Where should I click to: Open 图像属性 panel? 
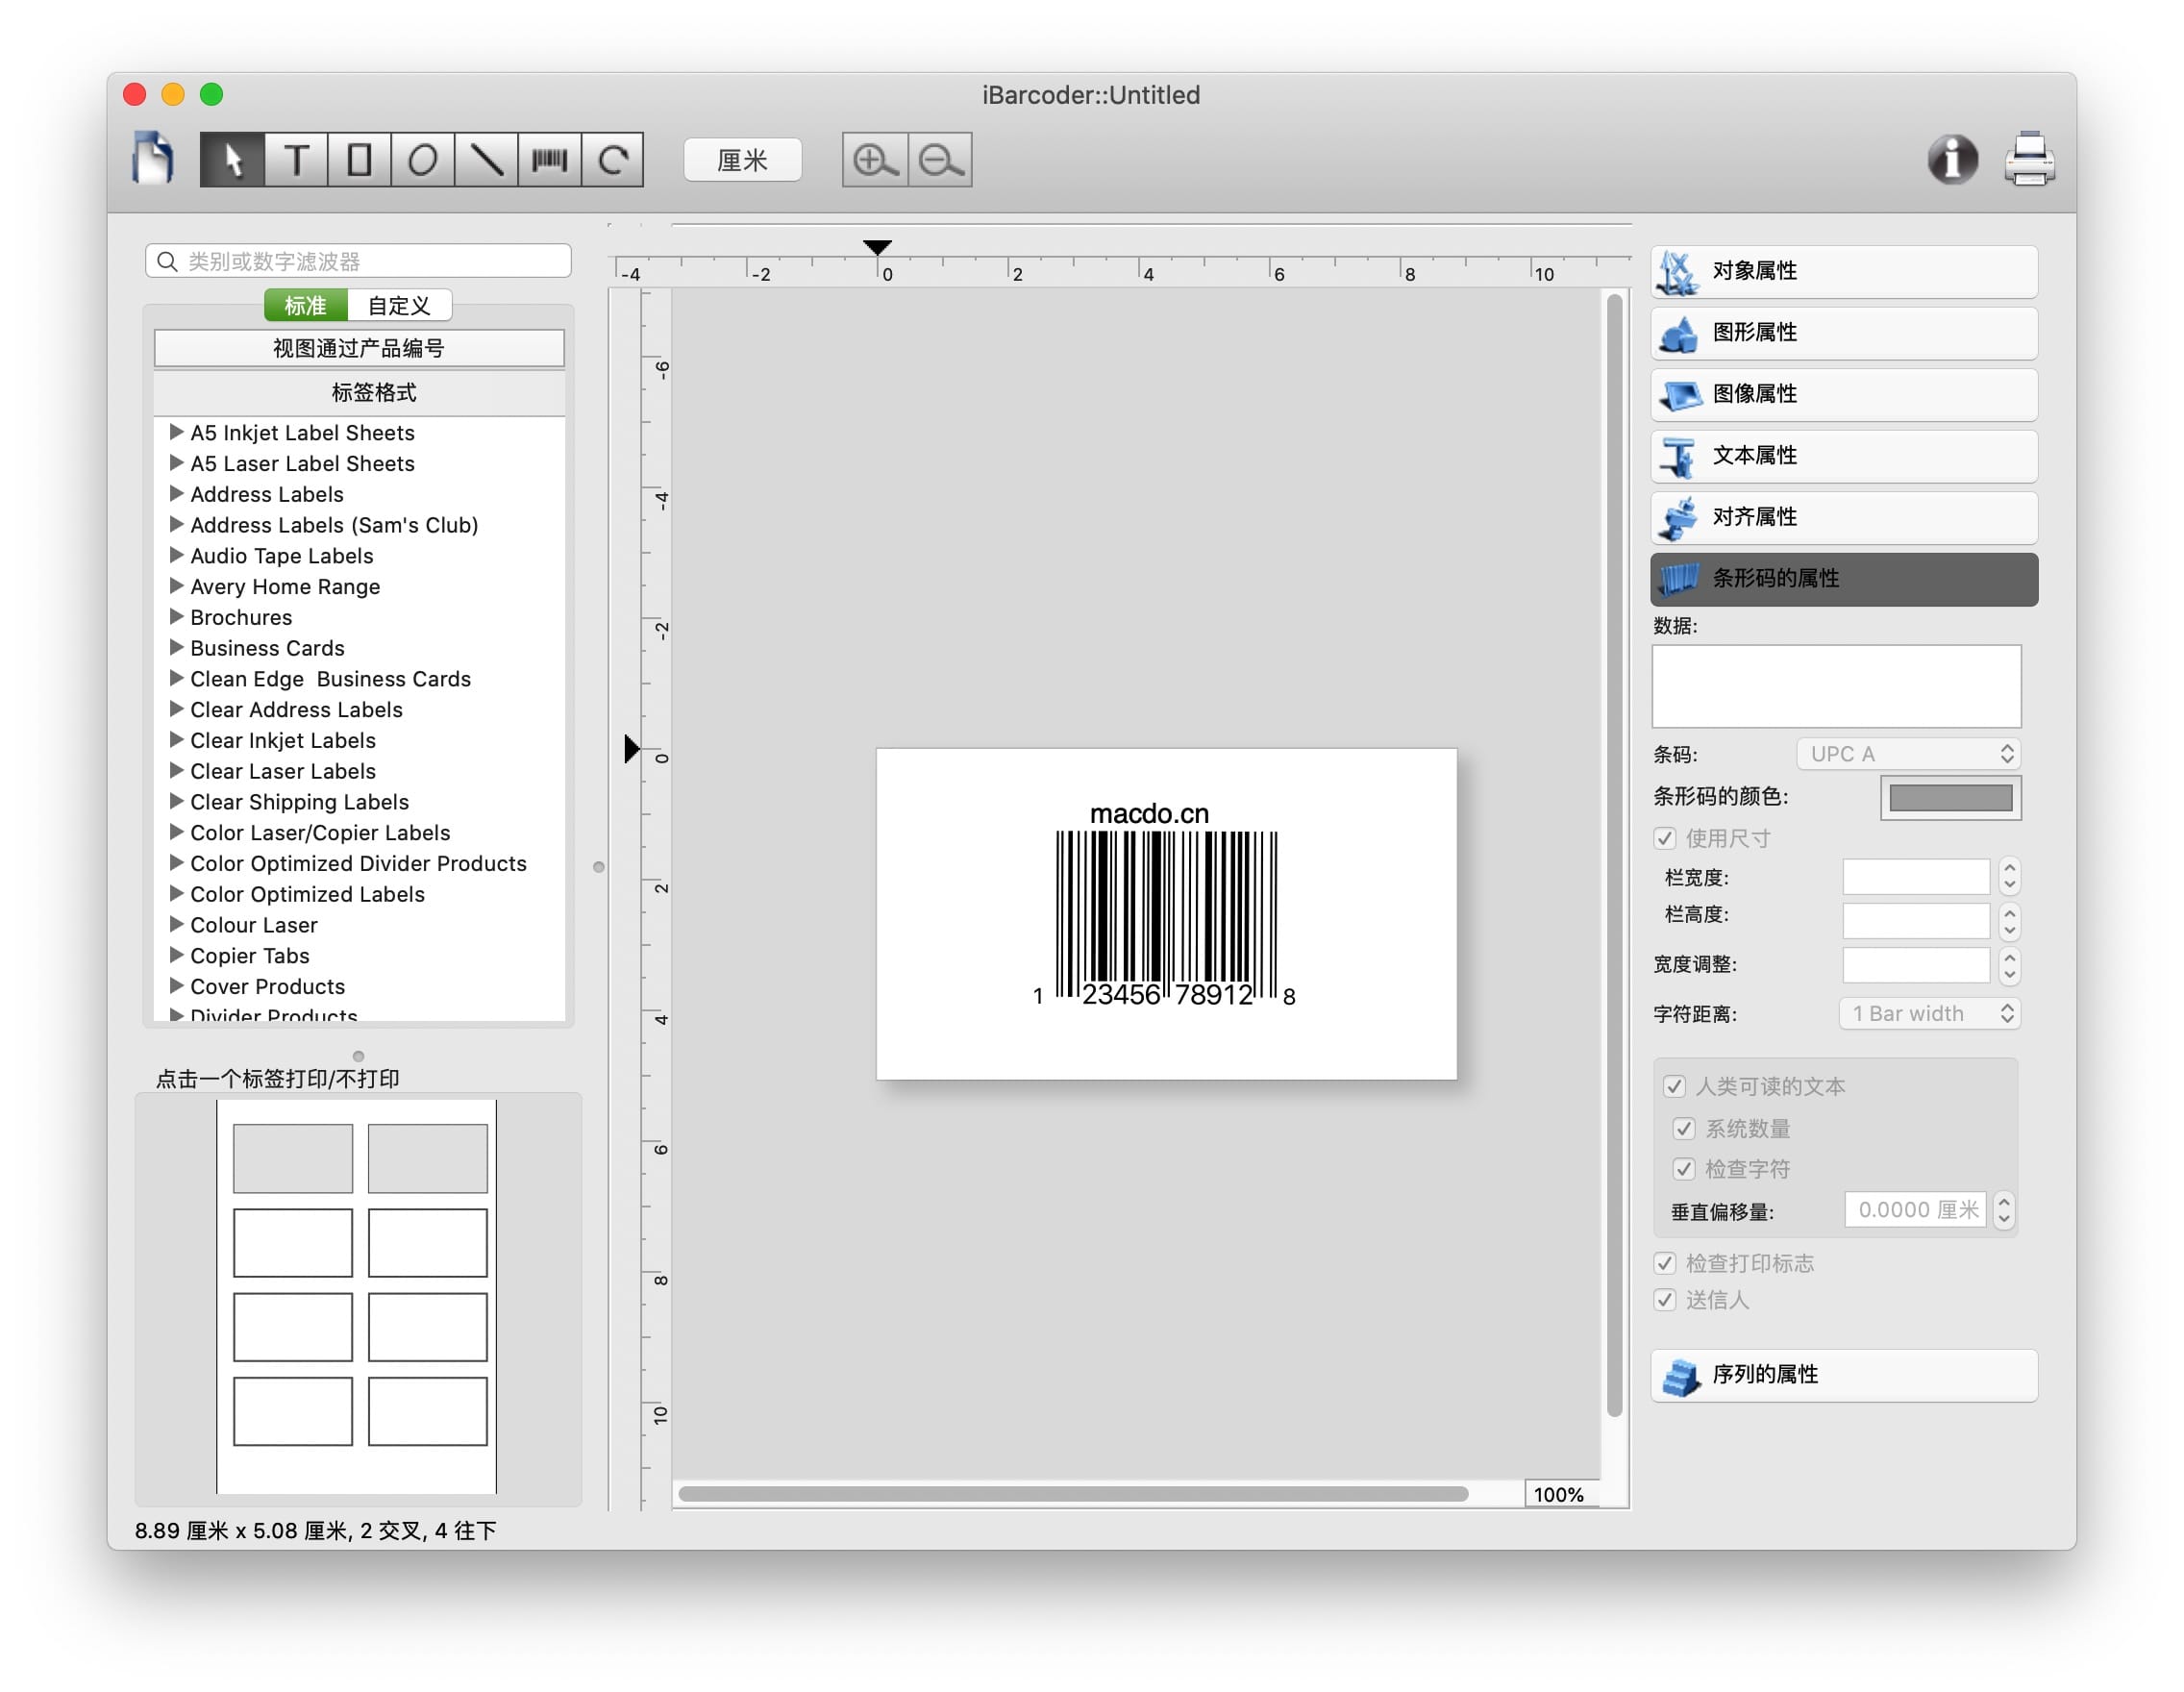tap(1844, 394)
